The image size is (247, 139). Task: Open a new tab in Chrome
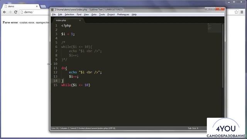coord(43,6)
